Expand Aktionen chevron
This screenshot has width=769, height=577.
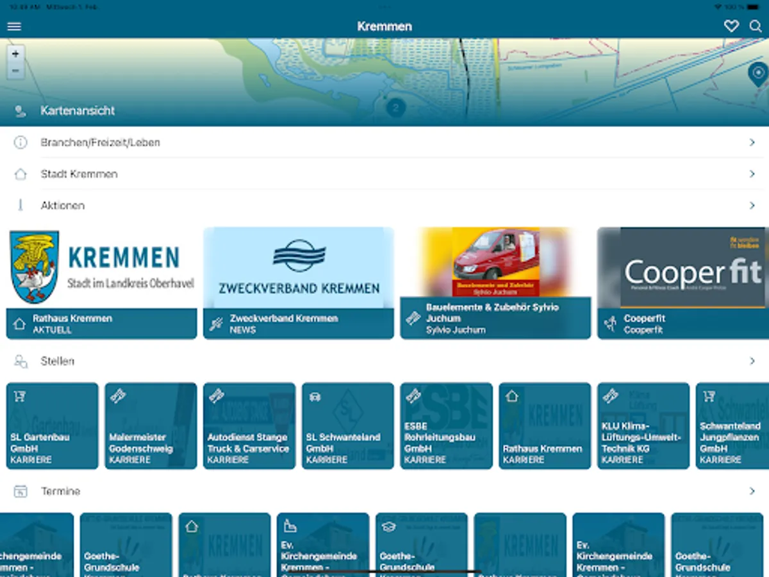click(x=752, y=205)
